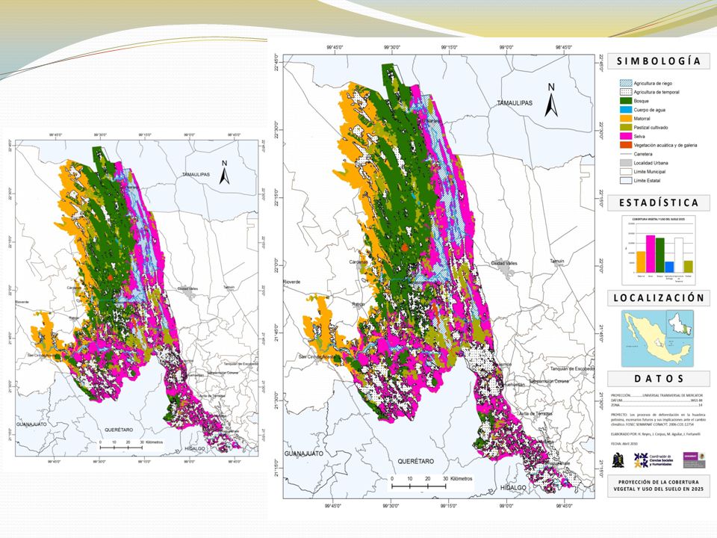The width and height of the screenshot is (717, 538).
Task: Click the HIDALGO label on the large map
Action: [513, 488]
